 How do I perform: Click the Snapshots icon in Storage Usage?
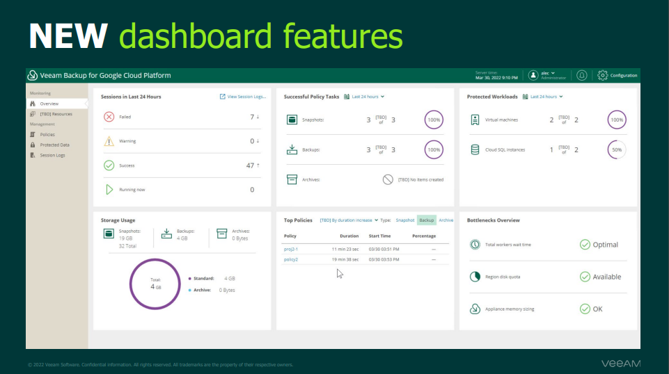click(x=109, y=234)
